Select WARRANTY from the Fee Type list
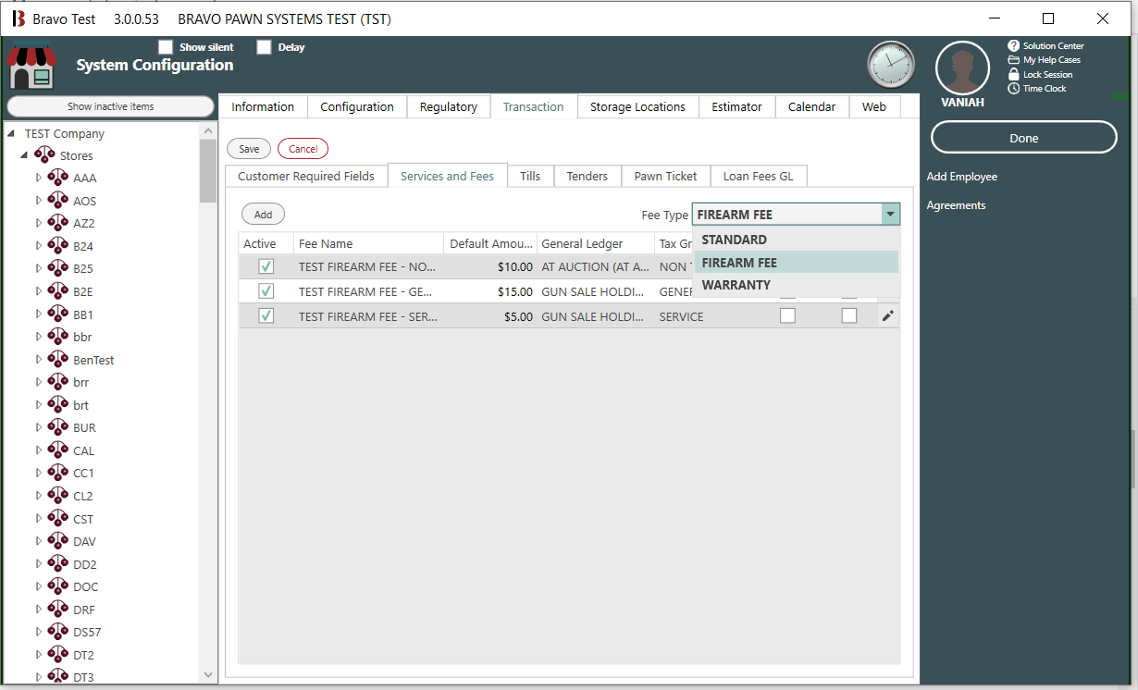1138x690 pixels. pos(736,285)
